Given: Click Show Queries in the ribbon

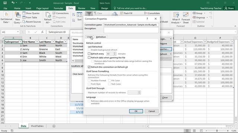Looking at the screenshot, I should [x=31, y=13].
